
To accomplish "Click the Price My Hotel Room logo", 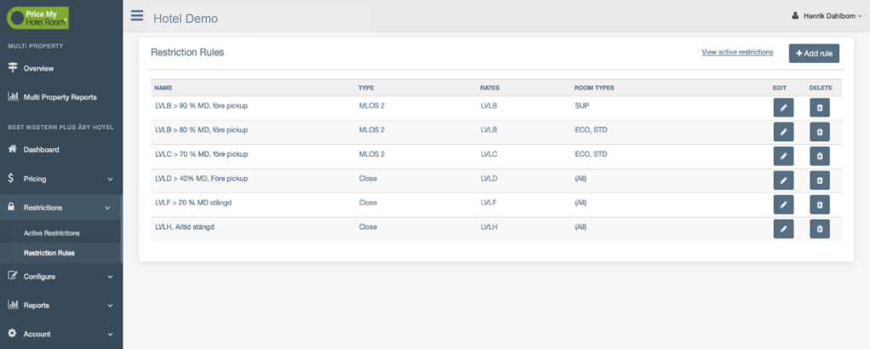I will tap(37, 18).
